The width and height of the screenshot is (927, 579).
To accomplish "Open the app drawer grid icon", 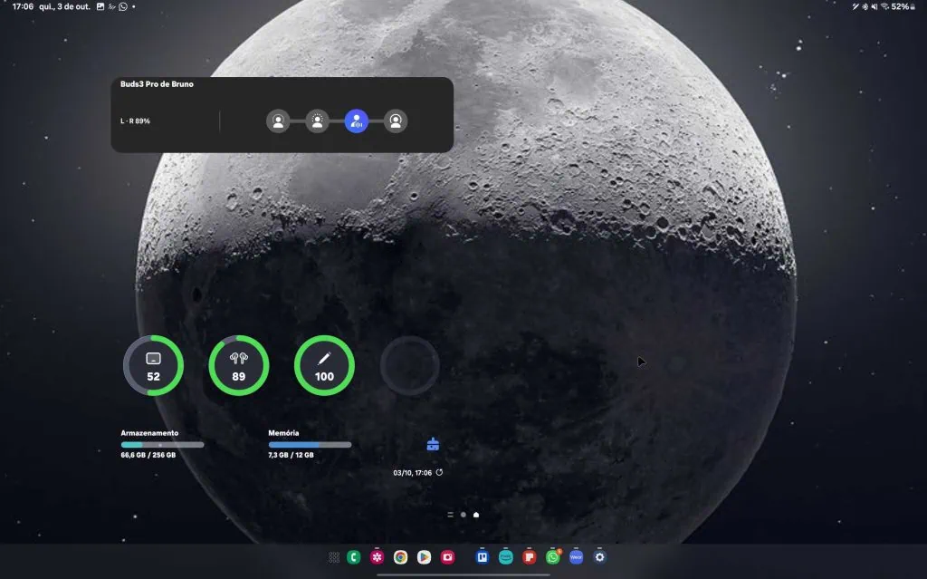I will click(334, 557).
